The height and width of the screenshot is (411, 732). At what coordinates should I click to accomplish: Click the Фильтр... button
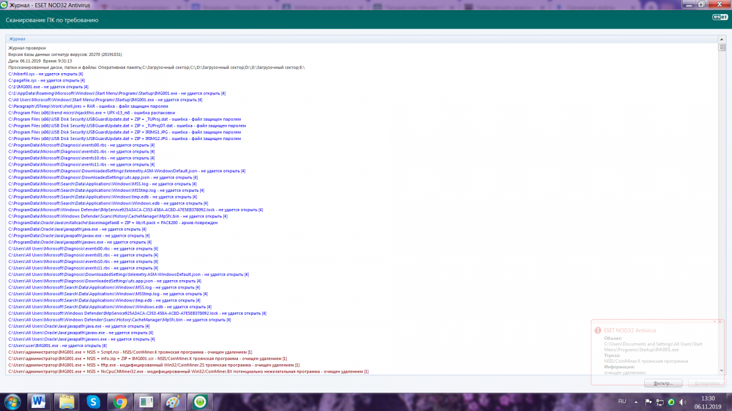pyautogui.click(x=663, y=384)
